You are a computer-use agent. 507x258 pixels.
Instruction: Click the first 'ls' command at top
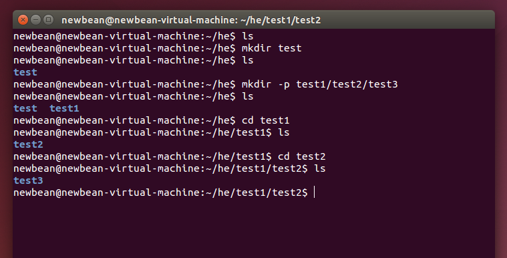(248, 36)
